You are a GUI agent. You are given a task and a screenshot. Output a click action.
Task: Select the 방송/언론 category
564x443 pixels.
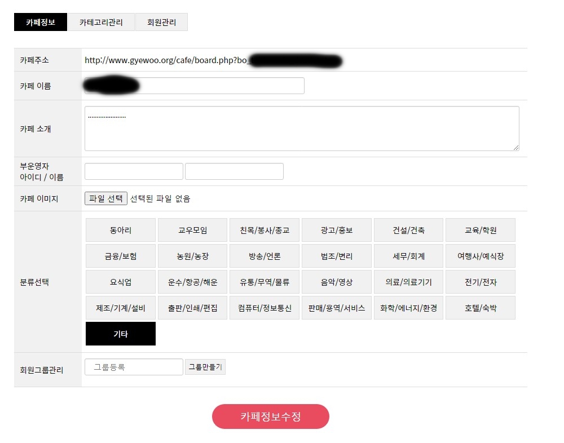tap(265, 256)
